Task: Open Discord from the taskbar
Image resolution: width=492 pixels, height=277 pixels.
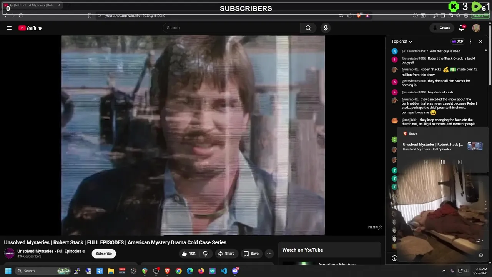Action: tap(235, 271)
